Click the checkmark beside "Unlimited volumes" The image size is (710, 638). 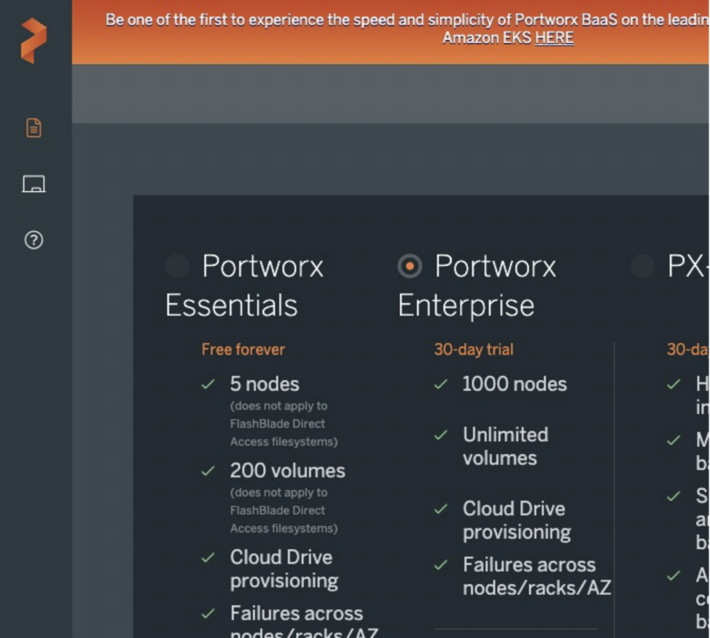pyautogui.click(x=440, y=436)
